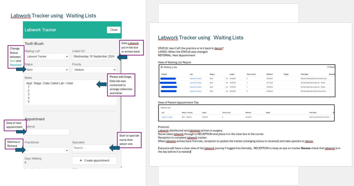
Task: Click the 'Protocol:' heading in document
Action: point(164,127)
